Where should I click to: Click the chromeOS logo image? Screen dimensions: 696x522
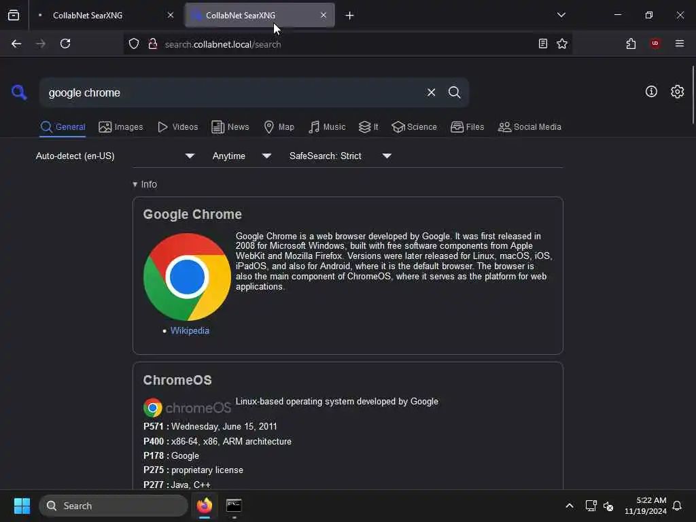tap(187, 408)
